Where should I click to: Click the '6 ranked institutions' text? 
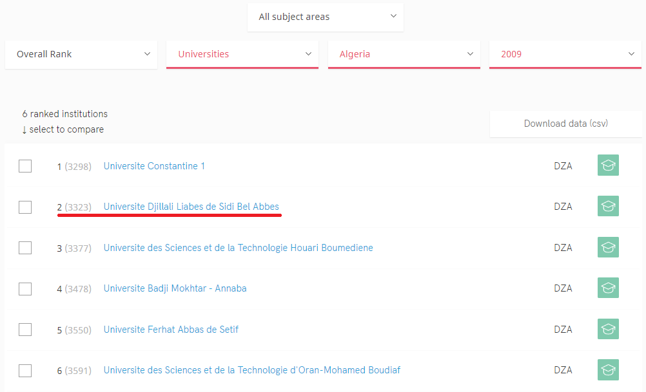[x=64, y=114]
